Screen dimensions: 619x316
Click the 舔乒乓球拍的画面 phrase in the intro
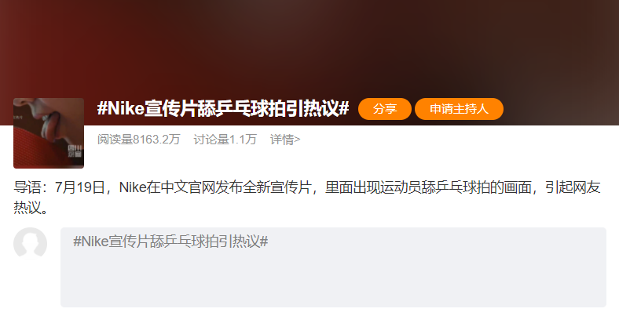point(476,187)
